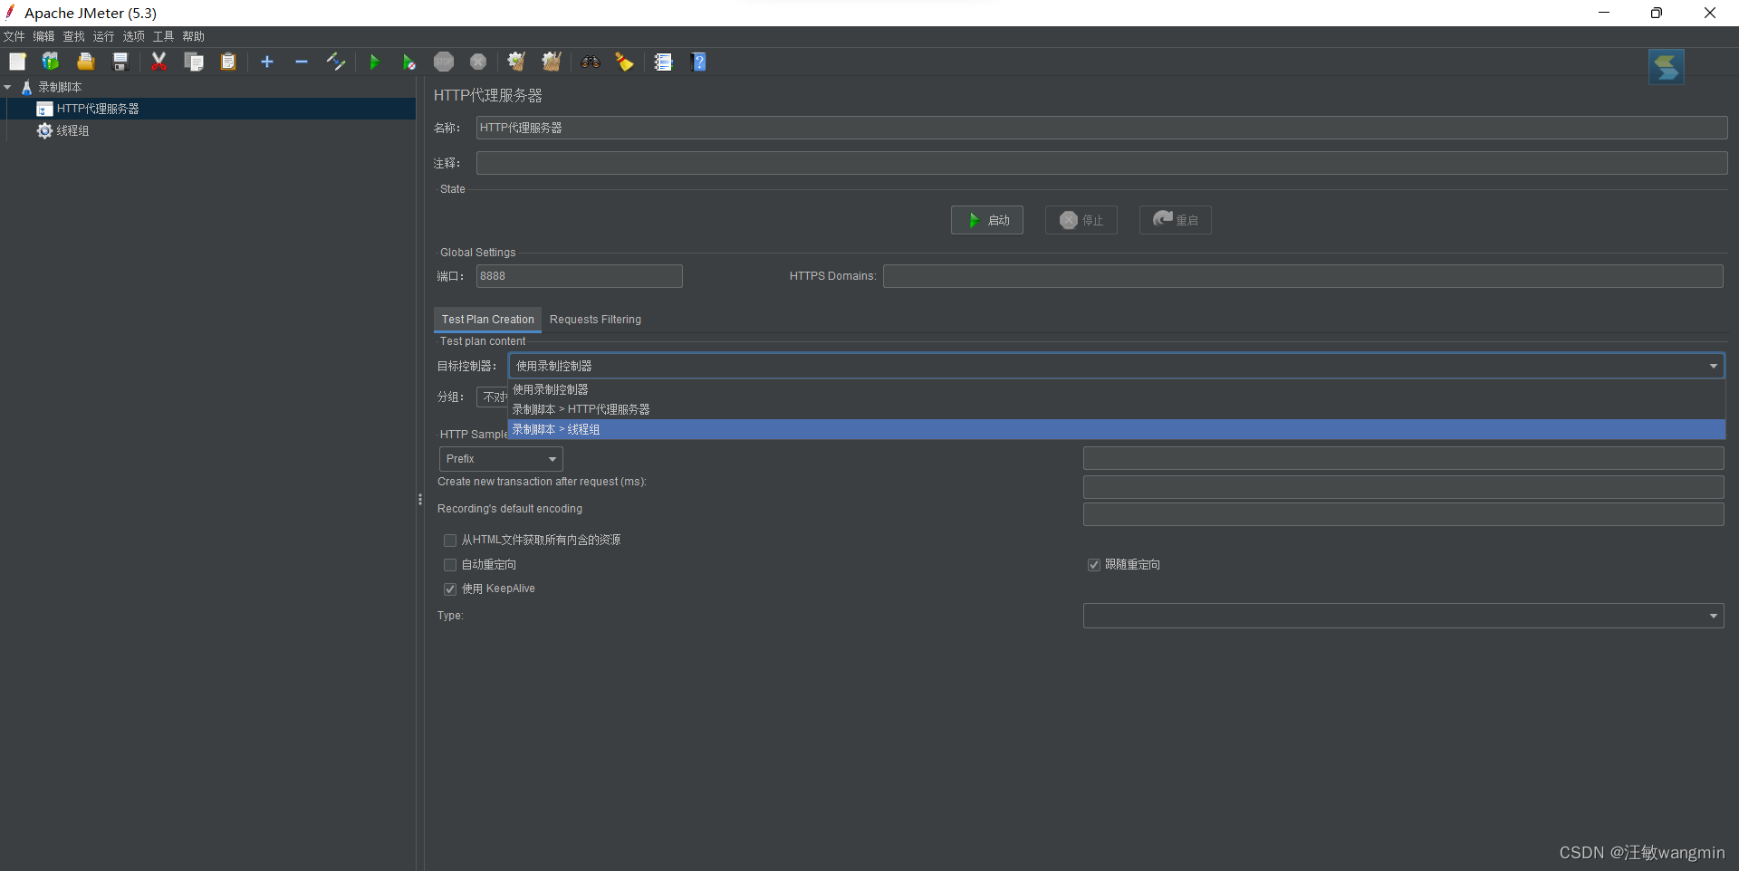Open the Function helper dialog icon
The width and height of the screenshot is (1739, 871).
pos(664,62)
